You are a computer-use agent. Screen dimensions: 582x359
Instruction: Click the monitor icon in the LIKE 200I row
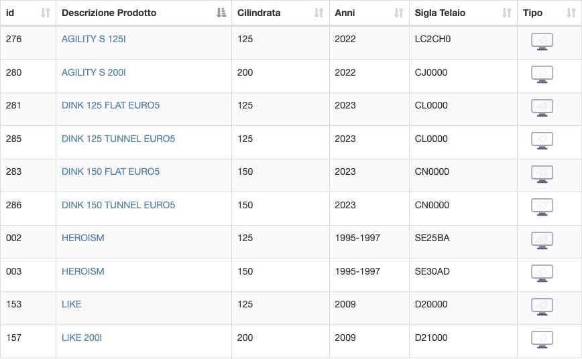pos(542,340)
